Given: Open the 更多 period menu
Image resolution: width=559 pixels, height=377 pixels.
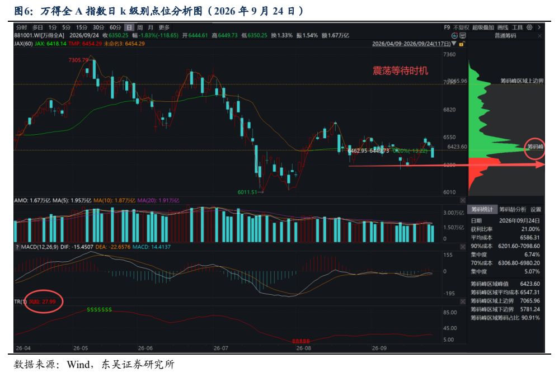Looking at the screenshot, I should (164, 27).
